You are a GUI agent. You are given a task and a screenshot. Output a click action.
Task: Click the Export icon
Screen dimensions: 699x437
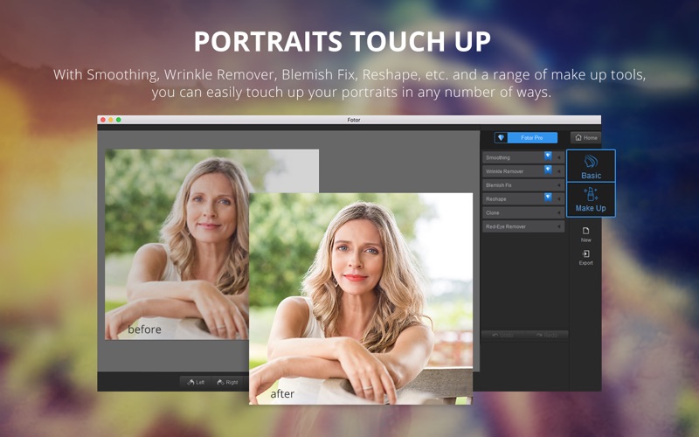pyautogui.click(x=585, y=254)
